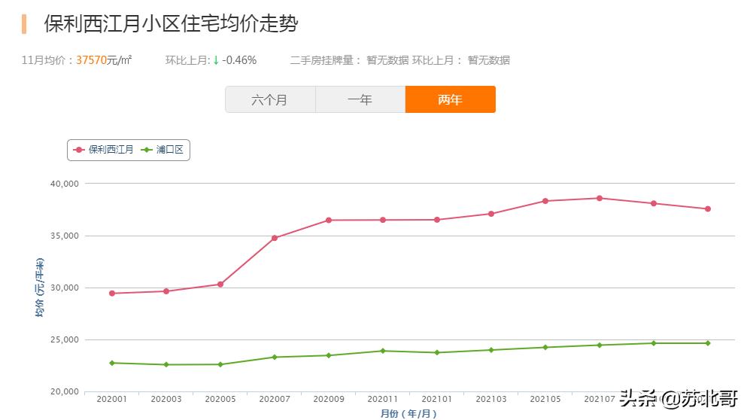This screenshot has width=750, height=420.
Task: Click the 保利西江月 point at 202005
Action: pyautogui.click(x=220, y=285)
